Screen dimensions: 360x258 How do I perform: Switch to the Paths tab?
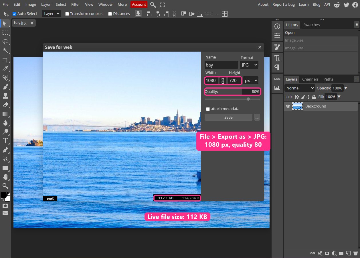pos(328,79)
